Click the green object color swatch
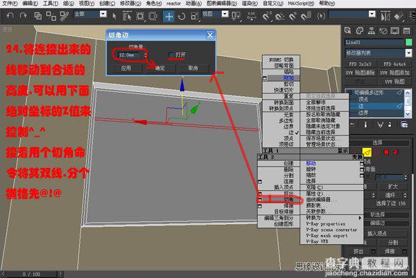The width and height of the screenshot is (416, 278). pos(408,41)
